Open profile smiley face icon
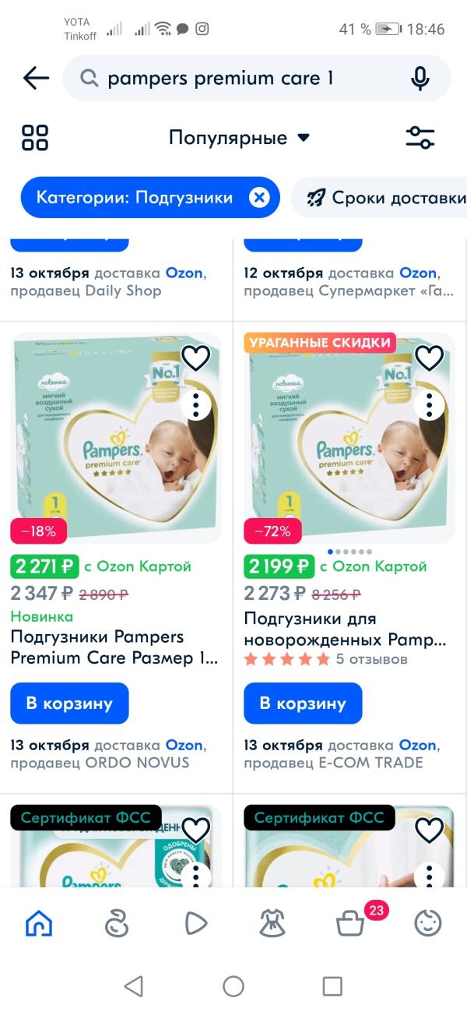This screenshot has height=1012, width=467. (x=428, y=923)
